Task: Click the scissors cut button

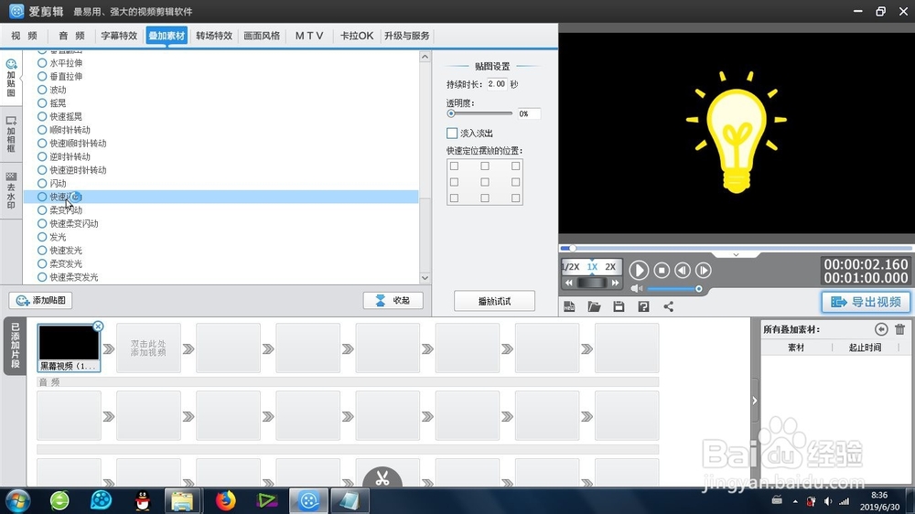Action: [x=382, y=477]
